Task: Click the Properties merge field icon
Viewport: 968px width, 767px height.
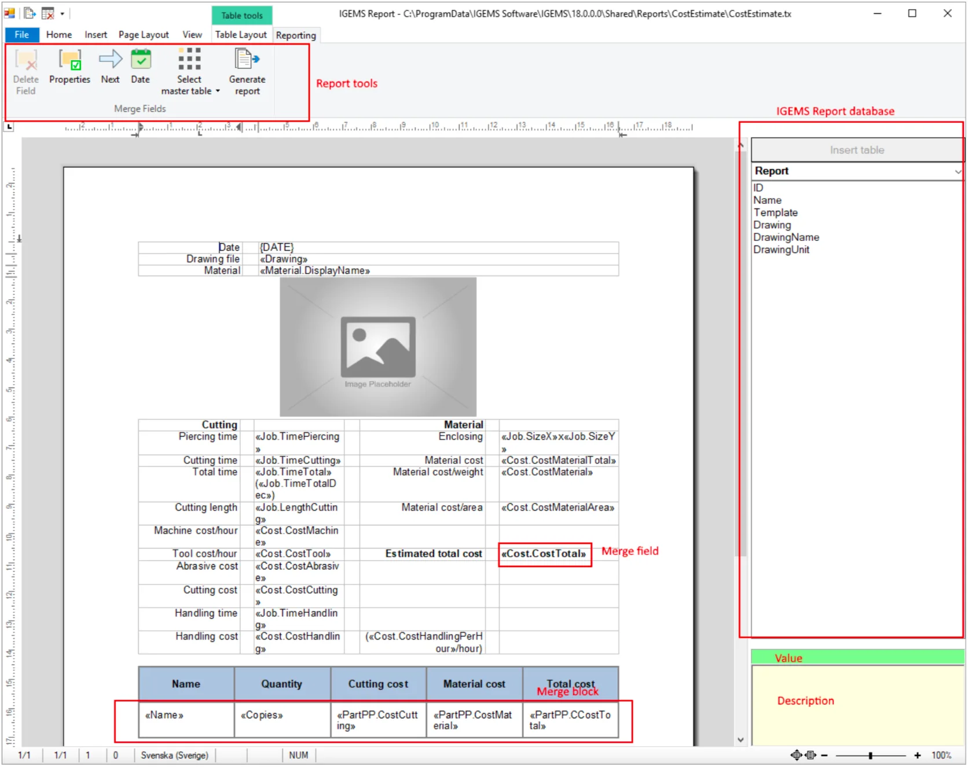Action: point(69,60)
